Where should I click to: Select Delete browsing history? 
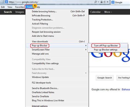click(57, 12)
